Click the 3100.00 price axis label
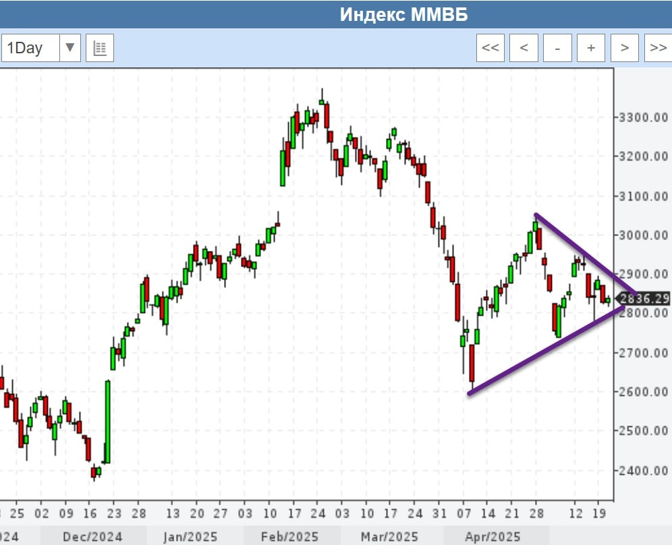Image resolution: width=672 pixels, height=545 pixels. [643, 197]
